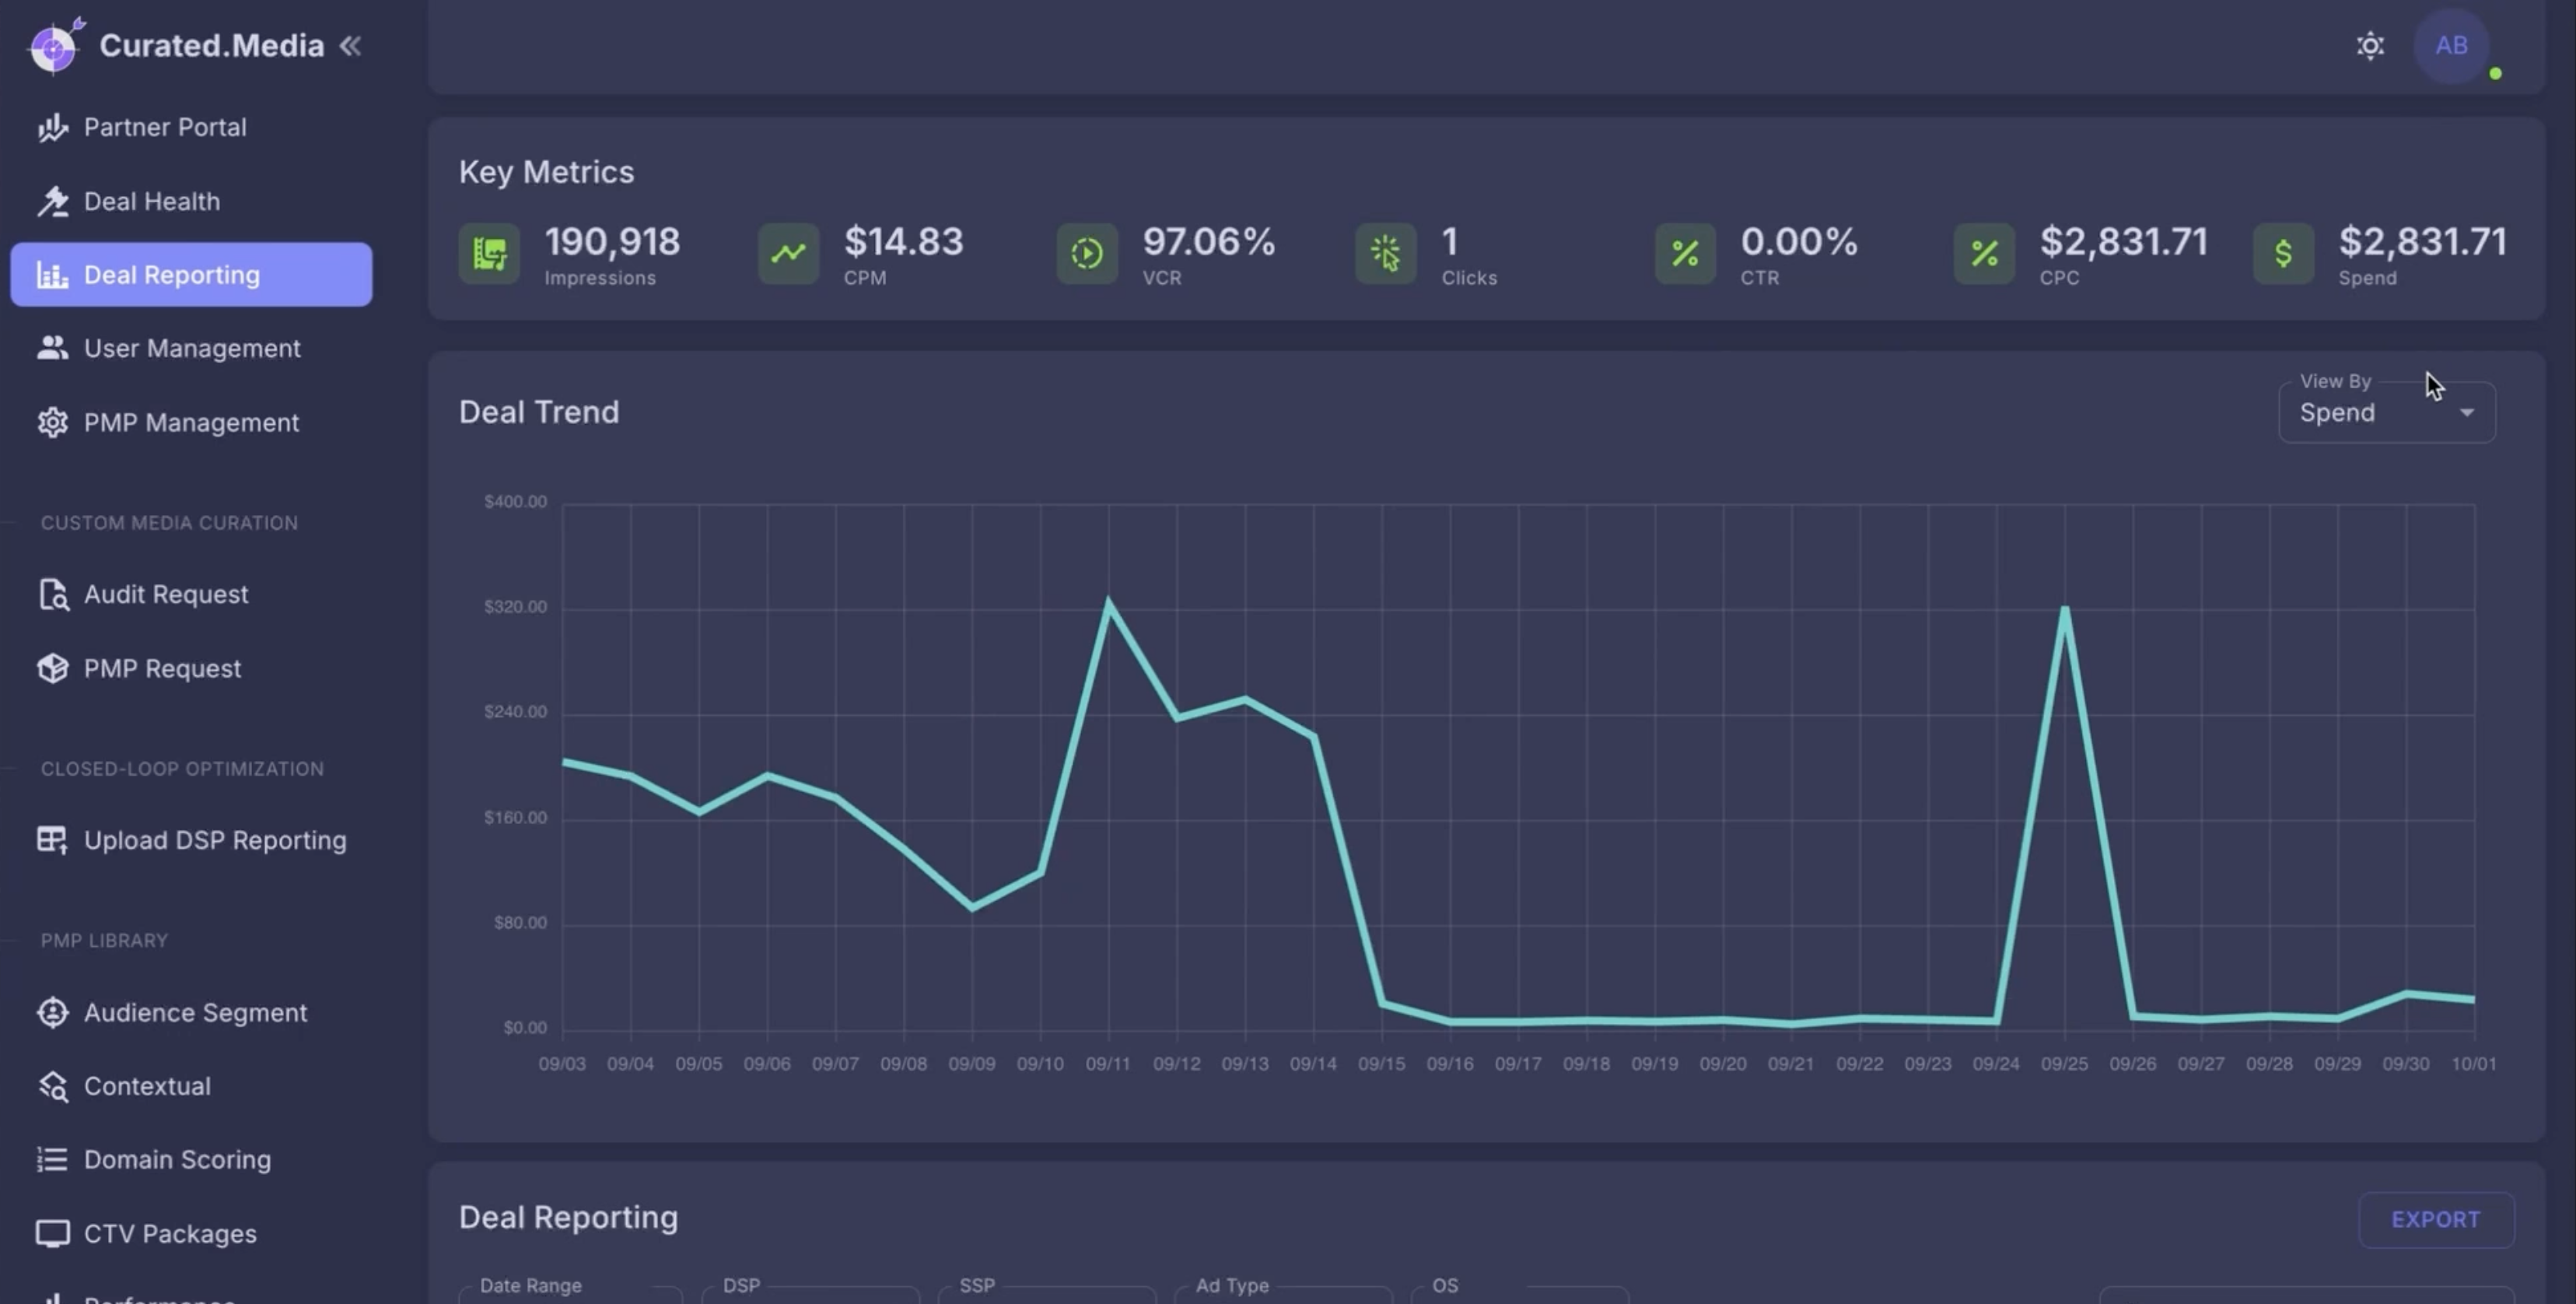
Task: Click the Impressions metric icon
Action: pyautogui.click(x=489, y=254)
